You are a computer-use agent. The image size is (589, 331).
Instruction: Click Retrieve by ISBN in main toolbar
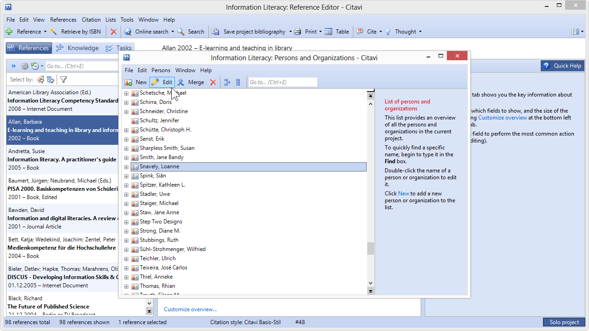point(75,32)
